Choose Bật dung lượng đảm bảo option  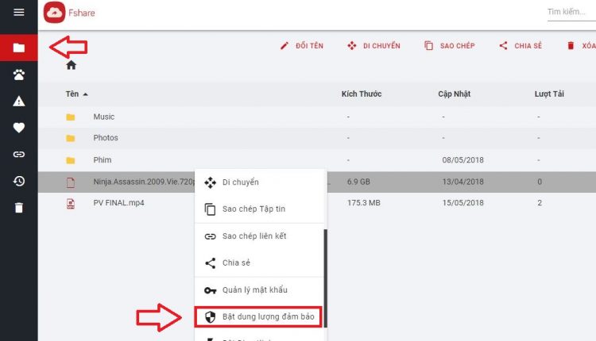[258, 316]
